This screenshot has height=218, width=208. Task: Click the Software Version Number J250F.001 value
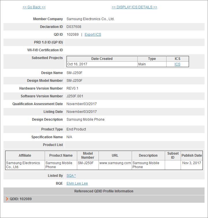point(75,96)
